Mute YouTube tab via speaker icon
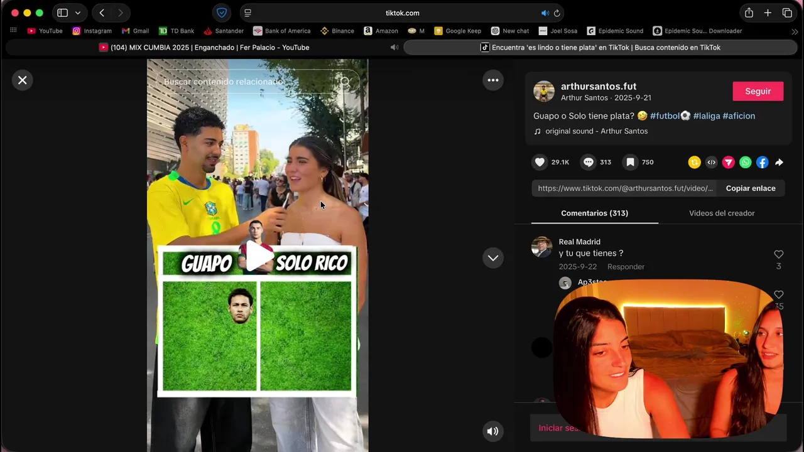Viewport: 804px width, 452px height. 394,47
